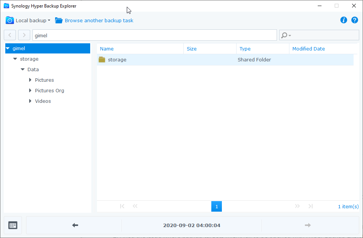This screenshot has height=238, width=363.
Task: Collapse the Data tree node
Action: pos(23,70)
